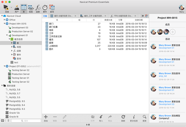Select Production Server 02 in the tree

click(x=22, y=31)
